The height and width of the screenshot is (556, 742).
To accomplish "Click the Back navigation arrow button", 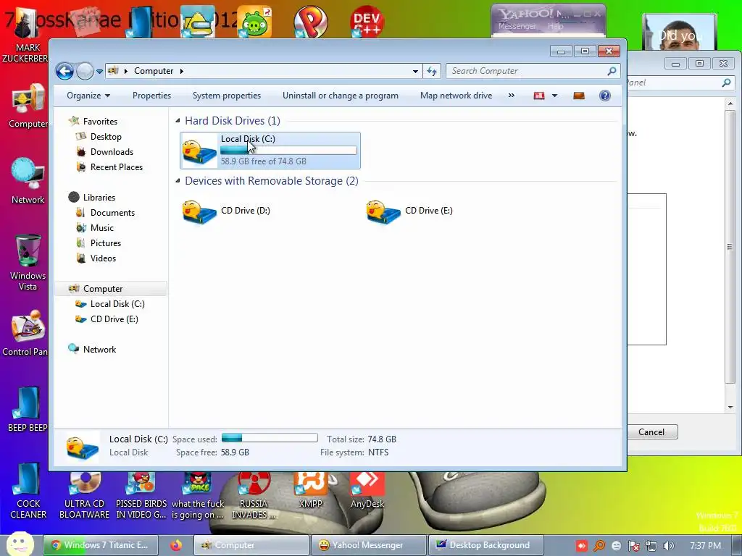I will point(64,72).
